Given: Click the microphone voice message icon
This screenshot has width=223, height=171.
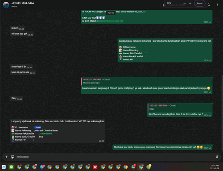Looking at the screenshot, I should click(x=217, y=157).
